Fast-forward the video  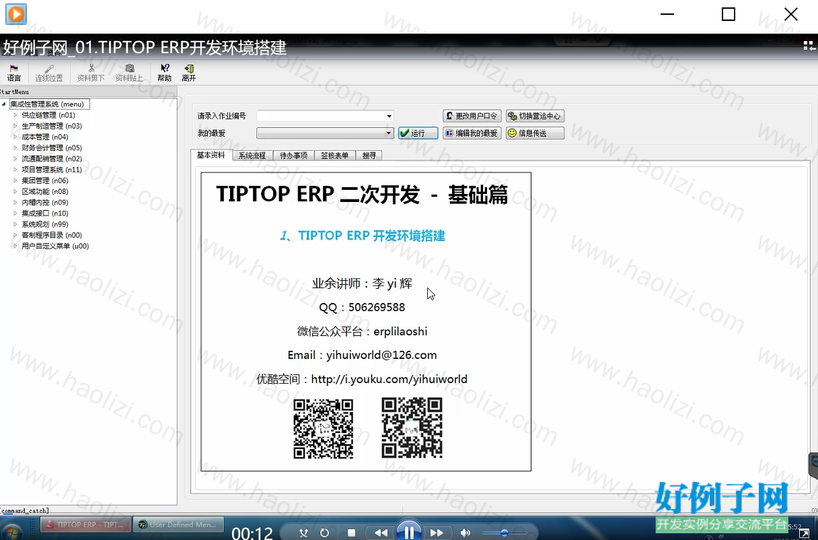tap(437, 533)
